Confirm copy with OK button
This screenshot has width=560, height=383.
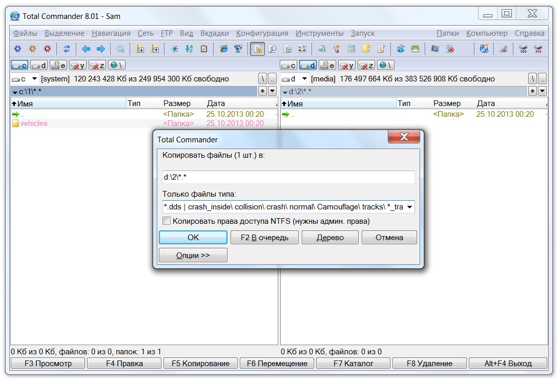point(193,238)
